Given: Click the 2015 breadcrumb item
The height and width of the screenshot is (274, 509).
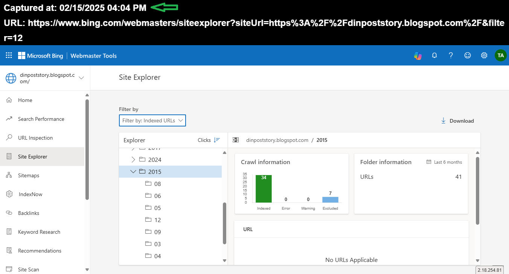Looking at the screenshot, I should [322, 140].
